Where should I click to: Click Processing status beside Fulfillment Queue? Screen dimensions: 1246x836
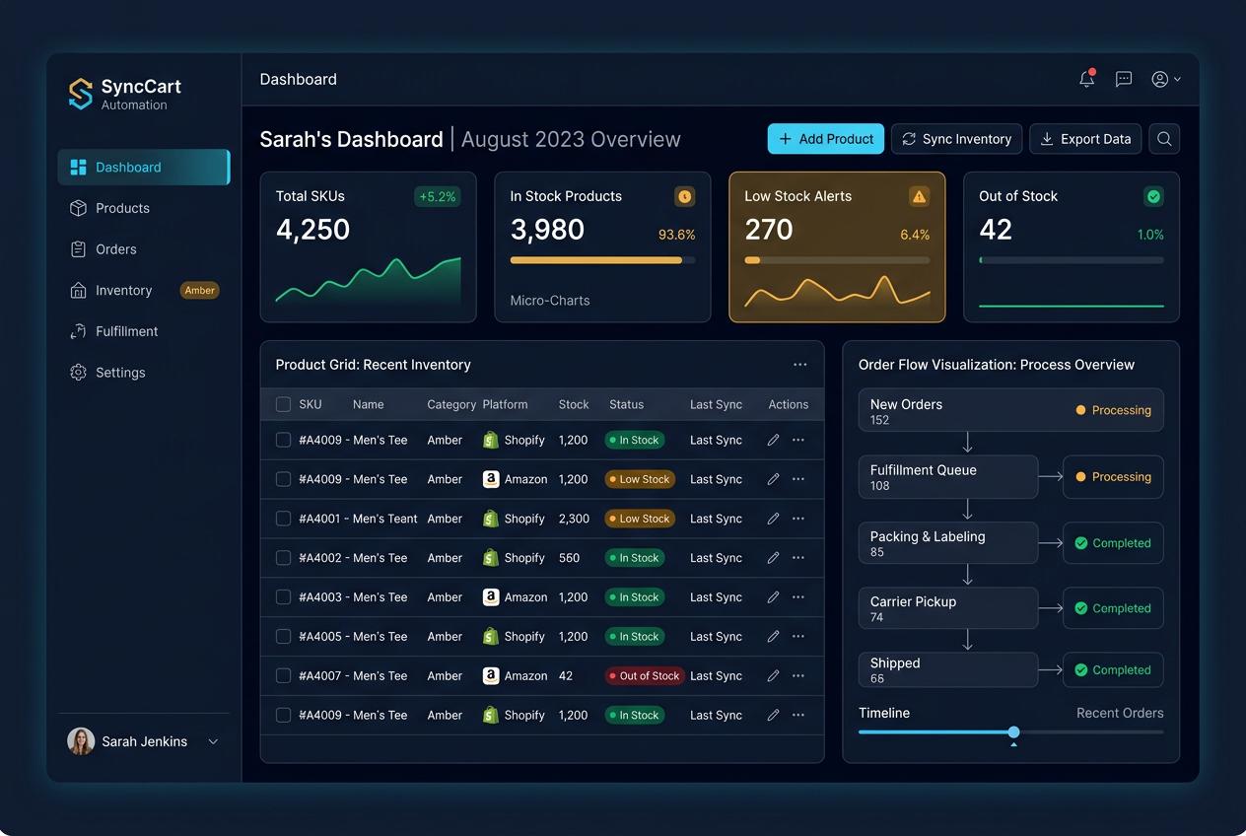click(x=1113, y=477)
